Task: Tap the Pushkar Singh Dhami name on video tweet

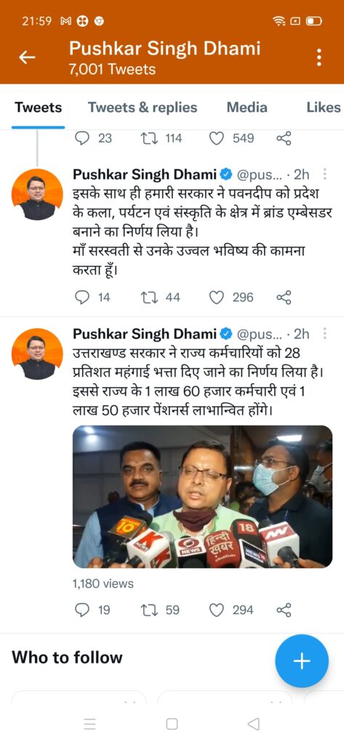Action: [145, 334]
